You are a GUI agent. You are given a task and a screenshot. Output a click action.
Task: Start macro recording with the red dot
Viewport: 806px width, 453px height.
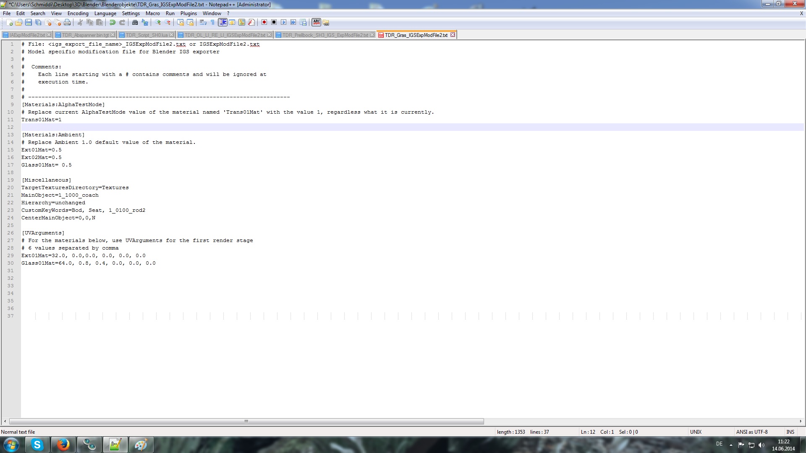coord(264,22)
